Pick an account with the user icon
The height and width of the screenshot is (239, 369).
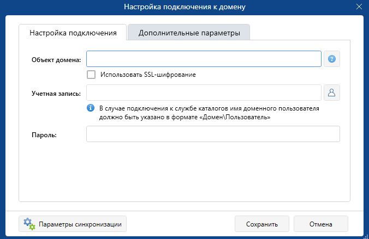pos(331,93)
